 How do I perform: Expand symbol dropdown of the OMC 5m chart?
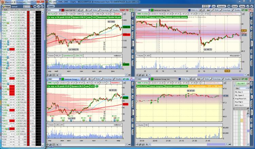pos(149,10)
